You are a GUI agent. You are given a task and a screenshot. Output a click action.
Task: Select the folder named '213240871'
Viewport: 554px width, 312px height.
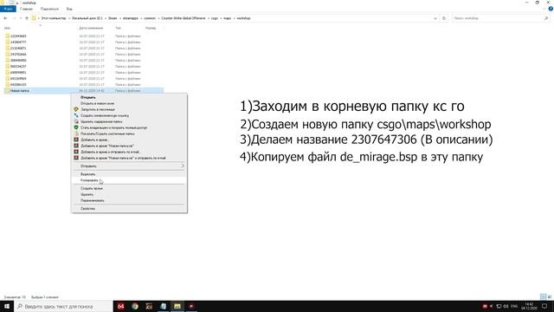(x=18, y=49)
